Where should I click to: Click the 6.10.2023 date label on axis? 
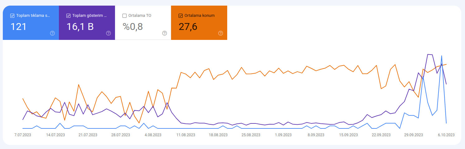pos(446,135)
